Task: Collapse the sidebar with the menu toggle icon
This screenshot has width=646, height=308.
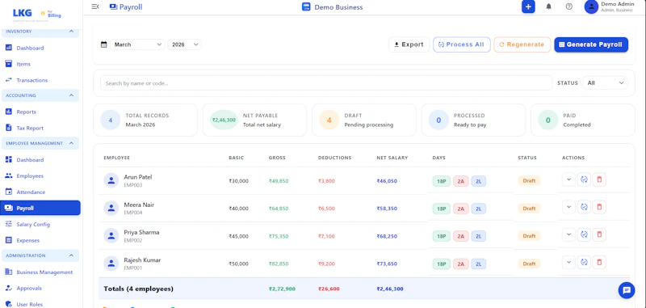Action: click(95, 6)
